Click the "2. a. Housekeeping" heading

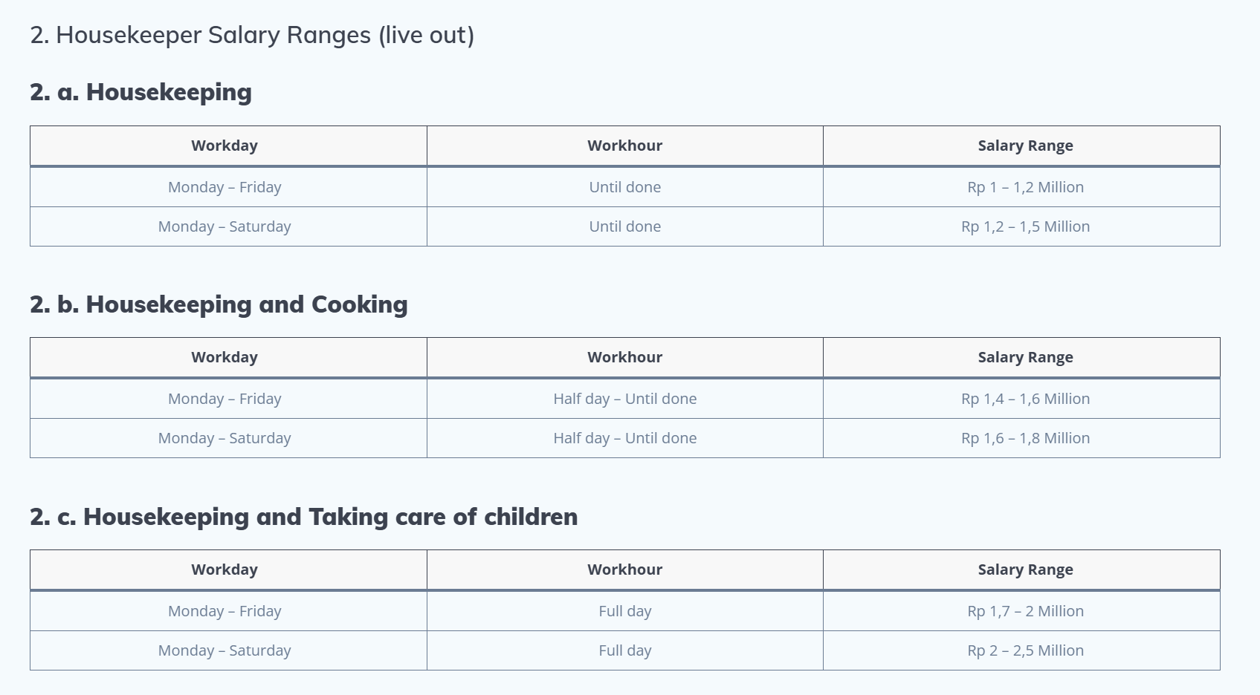(x=140, y=92)
